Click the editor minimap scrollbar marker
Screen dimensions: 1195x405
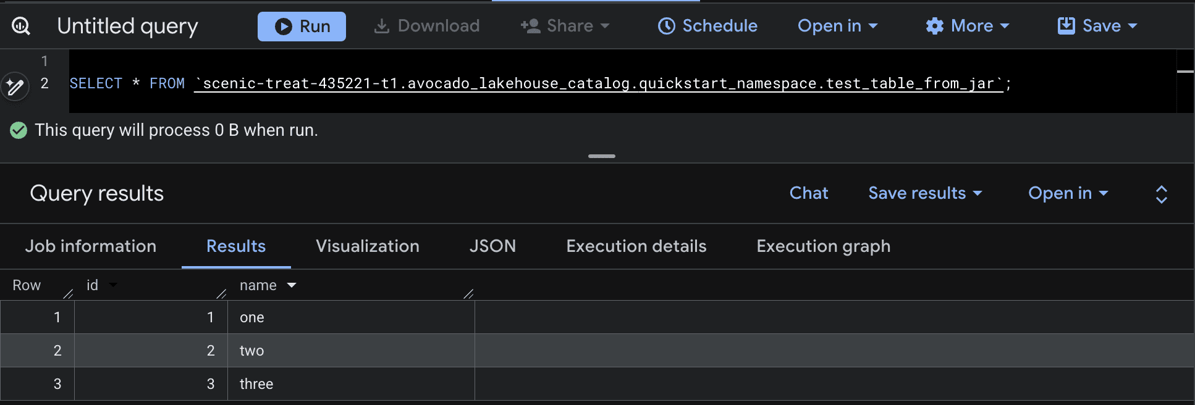(1185, 72)
